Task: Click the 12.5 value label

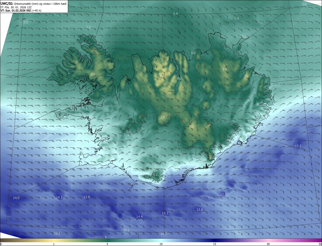Action: pyautogui.click(x=57, y=233)
